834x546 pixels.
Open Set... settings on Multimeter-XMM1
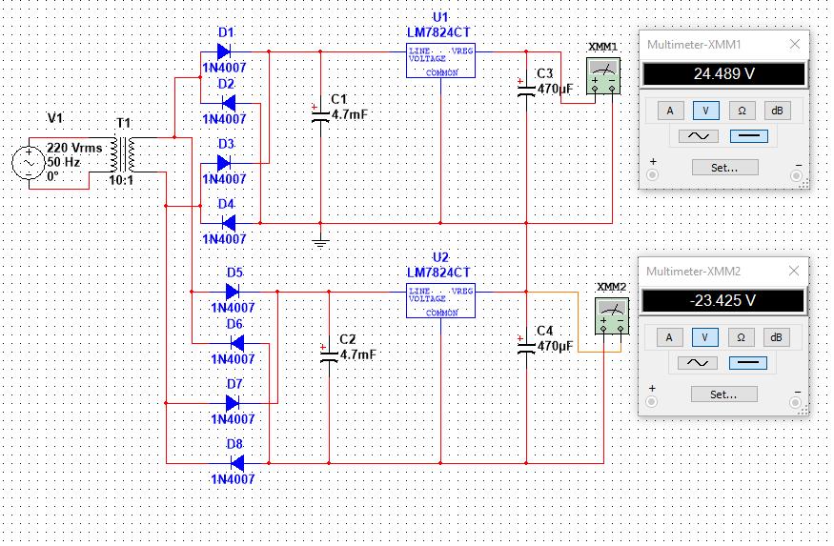725,168
